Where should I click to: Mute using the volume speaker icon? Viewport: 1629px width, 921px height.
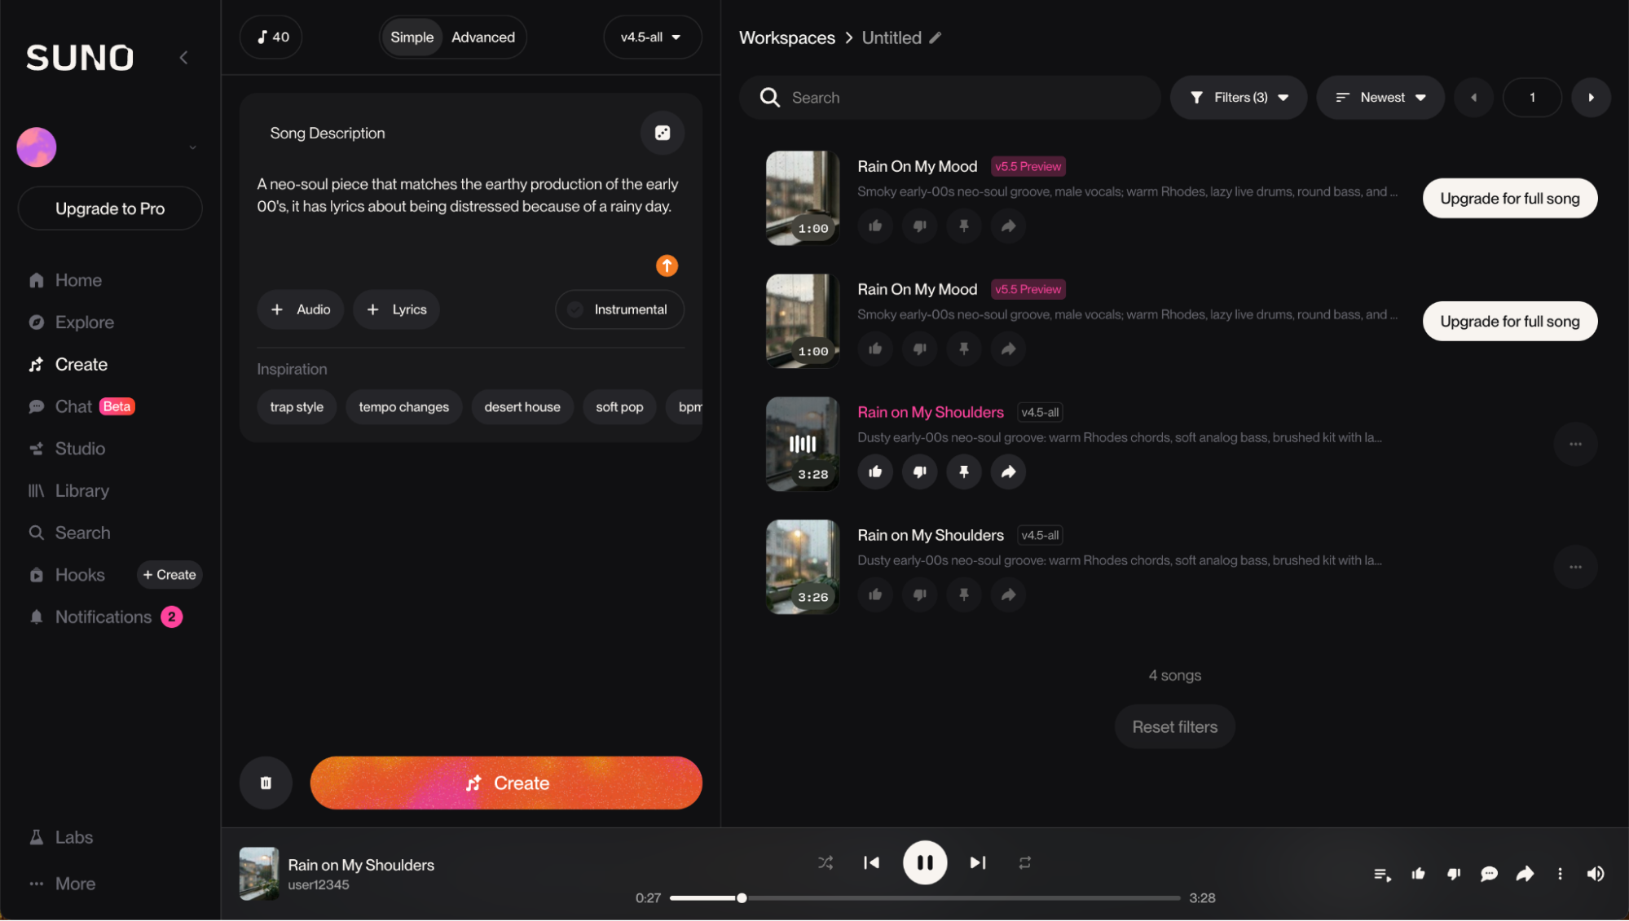point(1596,874)
